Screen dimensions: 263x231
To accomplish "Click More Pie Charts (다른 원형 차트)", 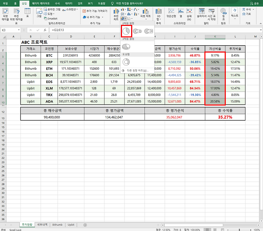I will (138, 70).
